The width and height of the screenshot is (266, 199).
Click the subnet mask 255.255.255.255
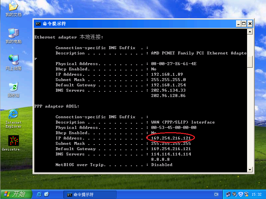171,144
